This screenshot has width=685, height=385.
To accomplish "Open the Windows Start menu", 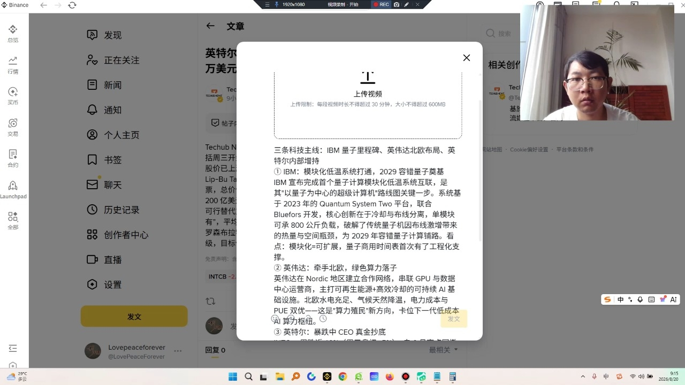I will coord(233,376).
